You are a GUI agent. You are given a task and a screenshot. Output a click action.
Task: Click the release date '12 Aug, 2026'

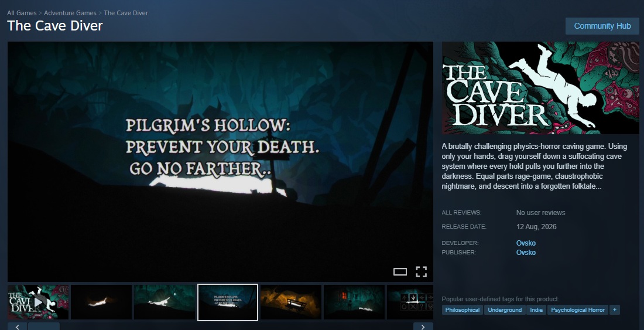(x=536, y=226)
